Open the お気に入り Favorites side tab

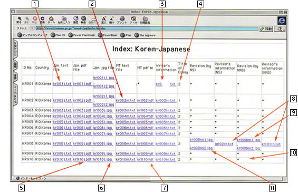(x=15, y=49)
